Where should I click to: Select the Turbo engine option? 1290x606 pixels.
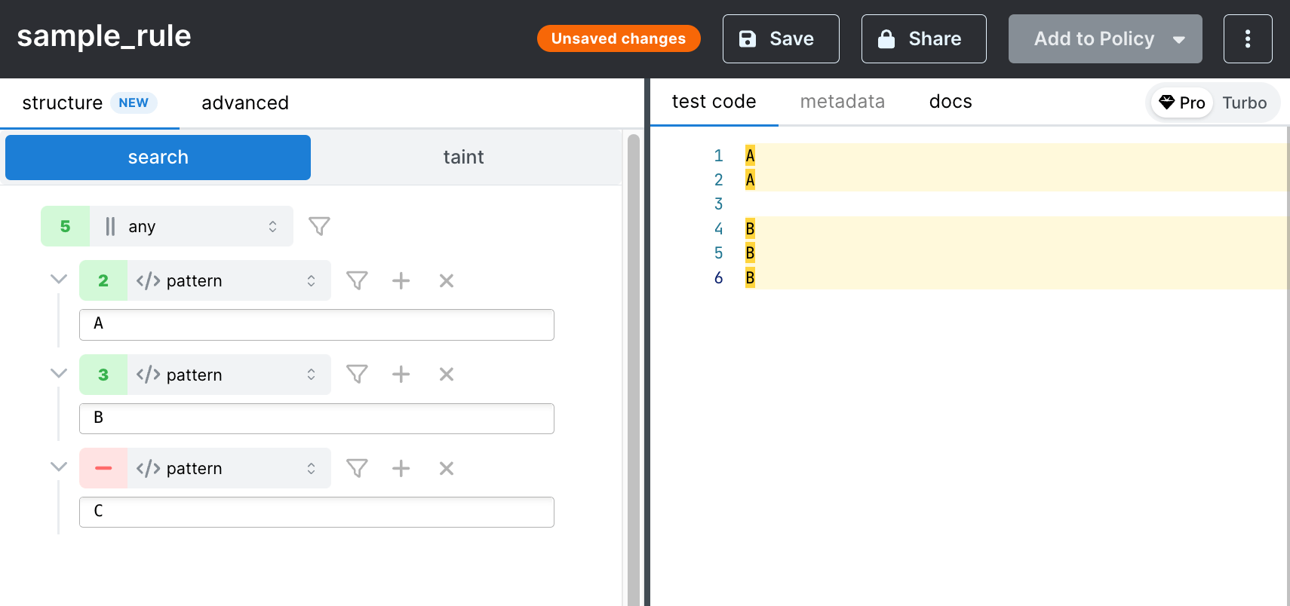pos(1244,103)
